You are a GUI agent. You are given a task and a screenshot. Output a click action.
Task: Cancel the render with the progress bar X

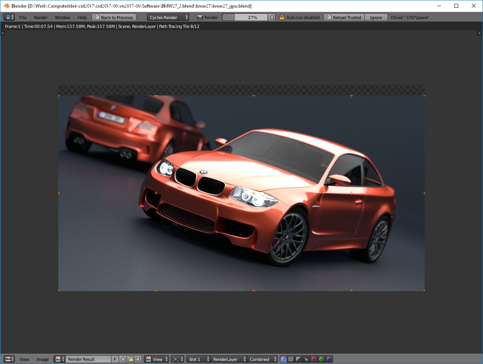(271, 17)
